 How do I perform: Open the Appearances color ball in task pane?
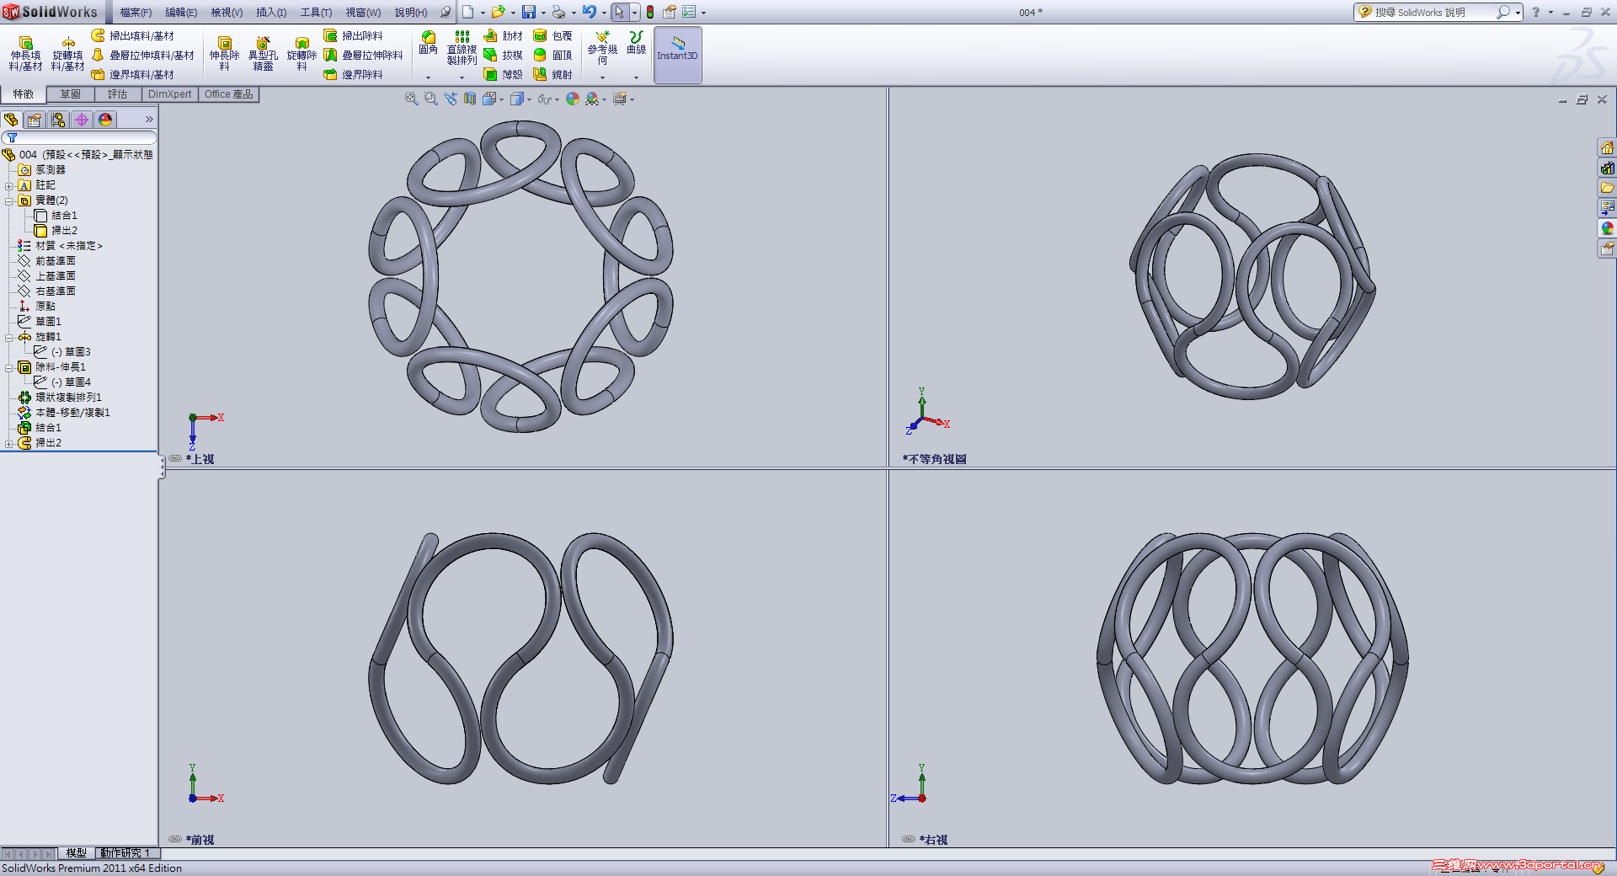pos(1607,228)
